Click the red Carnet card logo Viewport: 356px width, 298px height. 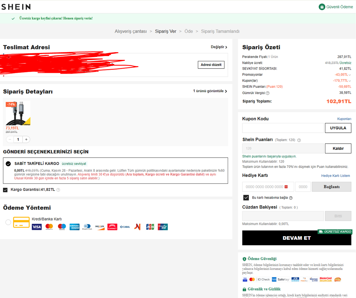pos(112,227)
